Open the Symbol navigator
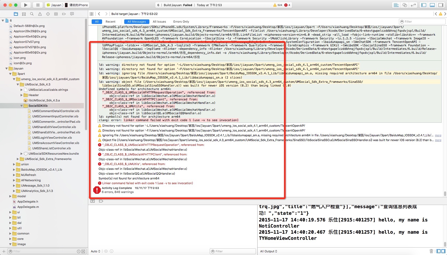447x255 pixels. click(24, 14)
